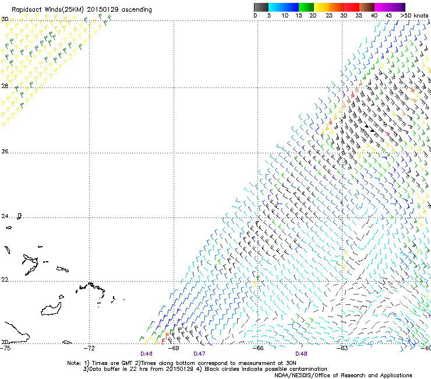The image size is (431, 379).
Task: Select the orange 25-30 knots legend swatch
Action: pos(337,7)
